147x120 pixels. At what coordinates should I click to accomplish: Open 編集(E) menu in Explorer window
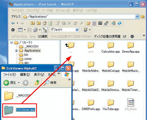[x=25, y=75]
